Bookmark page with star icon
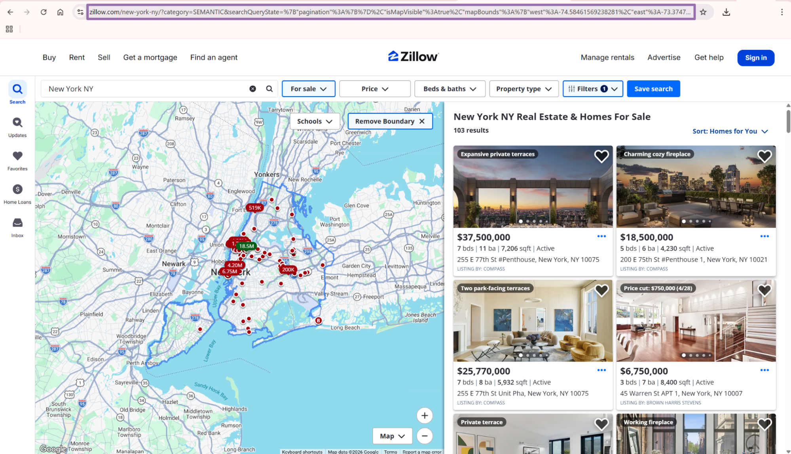Viewport: 791px width, 454px height. pos(703,12)
